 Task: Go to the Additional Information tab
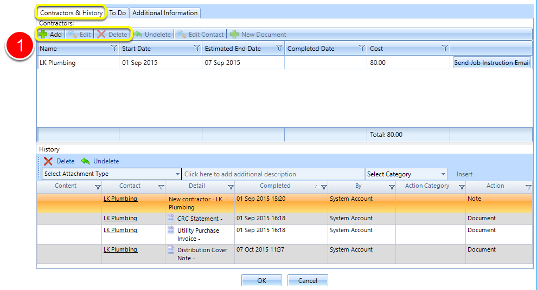[165, 12]
